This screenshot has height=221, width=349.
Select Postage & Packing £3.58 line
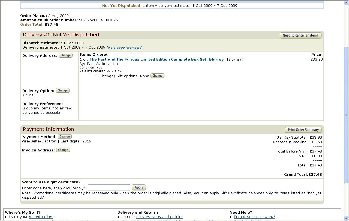coord(297,142)
